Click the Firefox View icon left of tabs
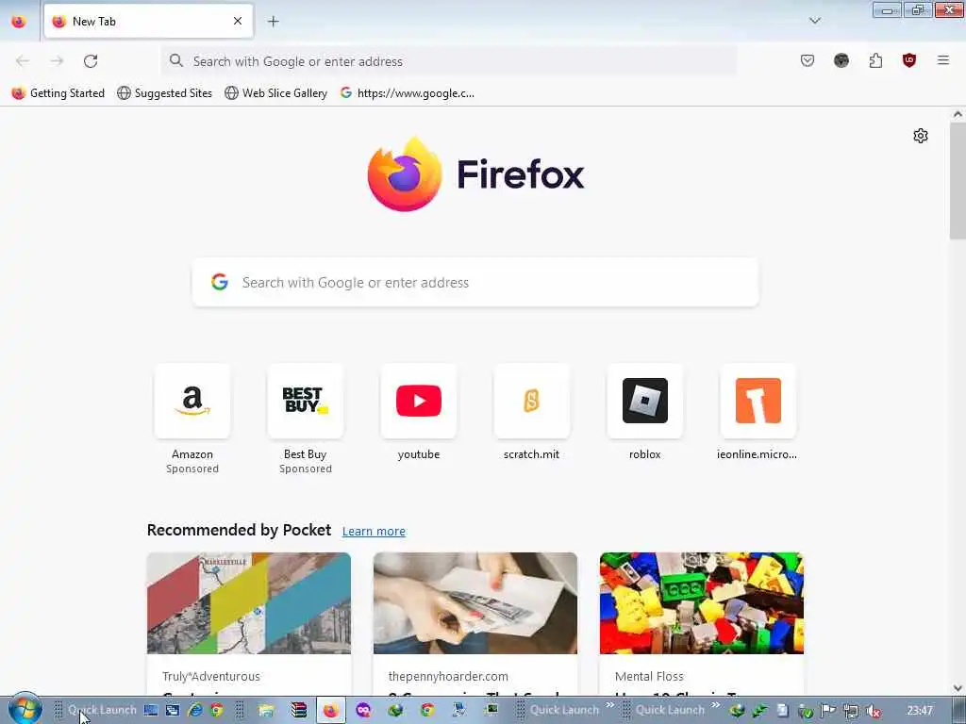This screenshot has width=966, height=724. tap(19, 22)
